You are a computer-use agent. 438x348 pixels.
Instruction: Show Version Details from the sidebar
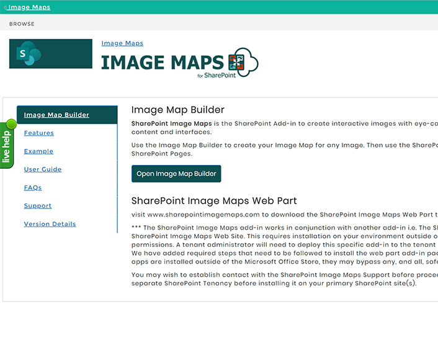click(50, 224)
